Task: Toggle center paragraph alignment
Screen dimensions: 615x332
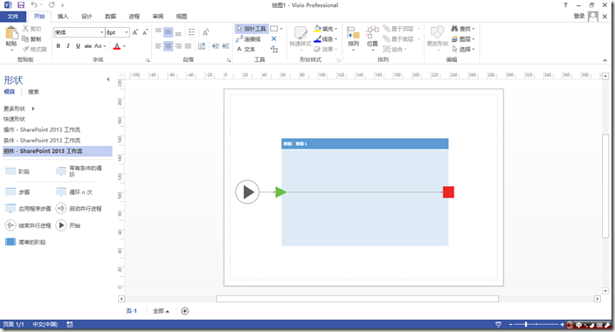Action: (168, 46)
